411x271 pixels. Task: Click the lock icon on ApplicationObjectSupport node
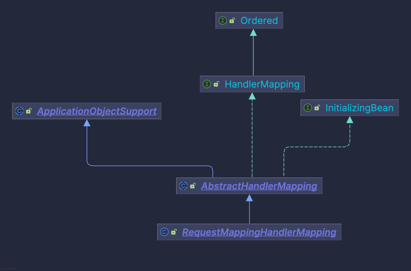coord(29,111)
